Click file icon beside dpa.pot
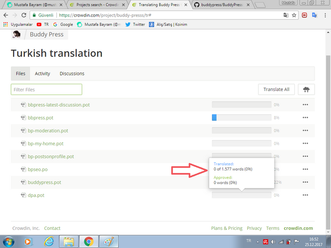The width and height of the screenshot is (331, 248). (23, 195)
